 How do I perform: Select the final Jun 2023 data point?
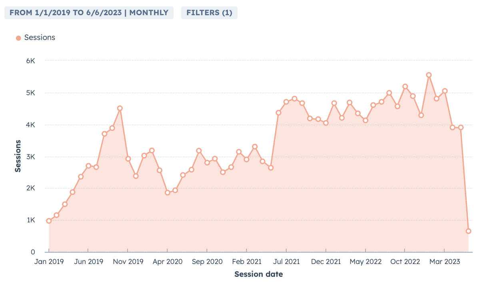(x=468, y=231)
